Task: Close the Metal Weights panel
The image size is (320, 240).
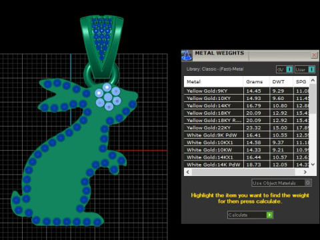Action: pos(314,55)
